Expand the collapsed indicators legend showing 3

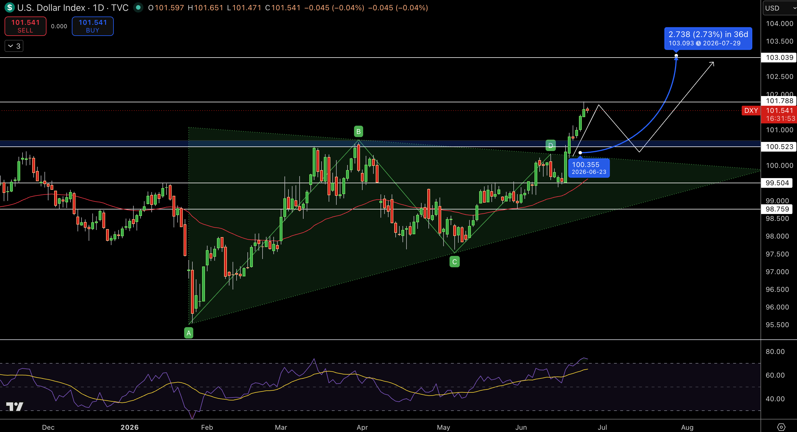tap(14, 46)
